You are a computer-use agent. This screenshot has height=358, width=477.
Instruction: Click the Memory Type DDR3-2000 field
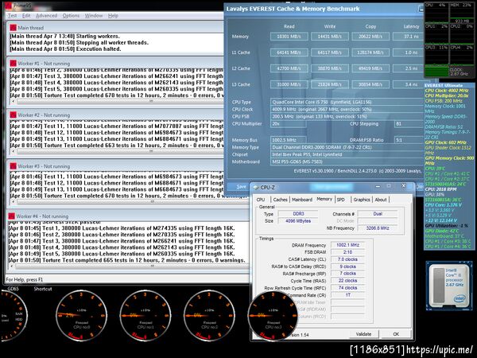pos(347,147)
